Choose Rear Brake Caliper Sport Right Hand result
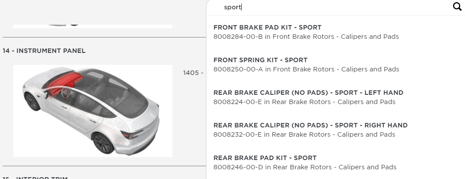Viewport: 465px width, 179px height. tap(310, 125)
